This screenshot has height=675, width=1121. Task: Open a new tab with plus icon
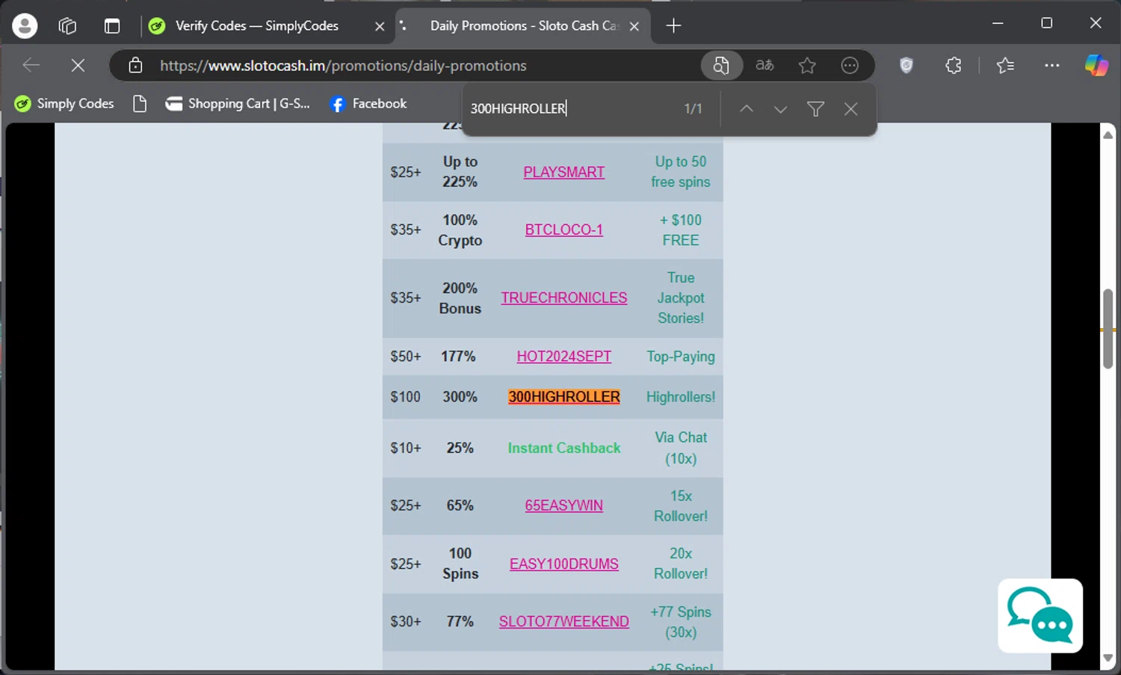click(x=673, y=26)
